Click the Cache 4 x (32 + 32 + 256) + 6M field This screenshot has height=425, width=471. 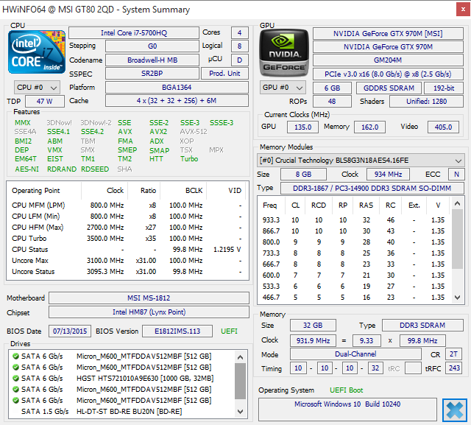coord(177,101)
